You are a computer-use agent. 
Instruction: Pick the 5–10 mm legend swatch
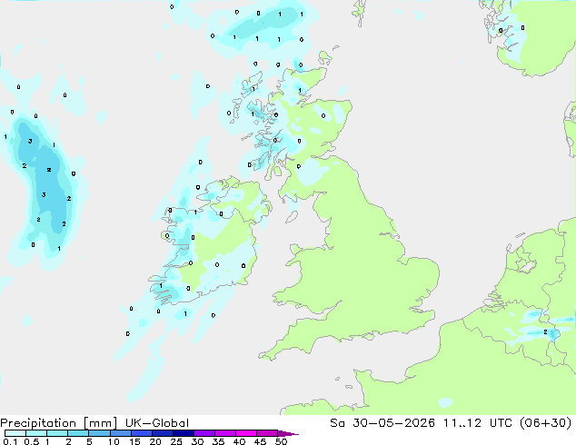click(x=99, y=433)
